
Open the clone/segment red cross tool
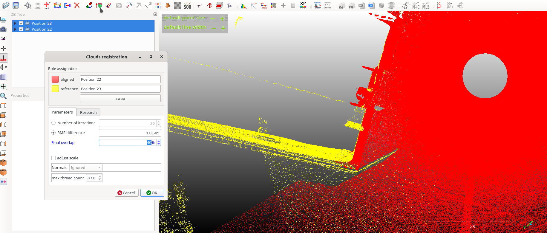[x=47, y=5]
